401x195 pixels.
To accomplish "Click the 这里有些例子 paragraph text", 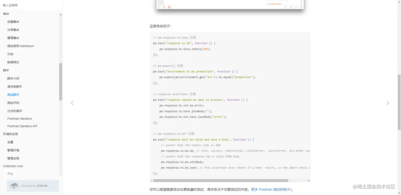I will [160, 26].
